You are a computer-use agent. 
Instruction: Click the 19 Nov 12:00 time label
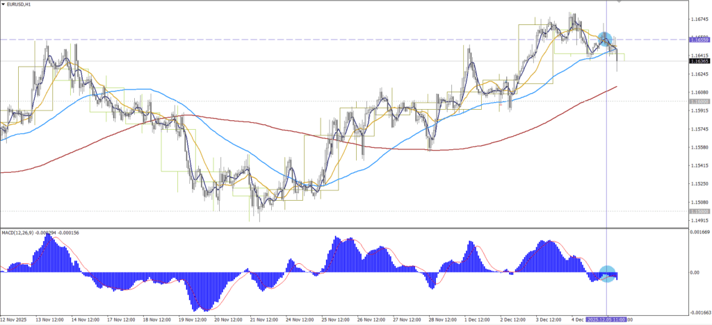point(193,320)
